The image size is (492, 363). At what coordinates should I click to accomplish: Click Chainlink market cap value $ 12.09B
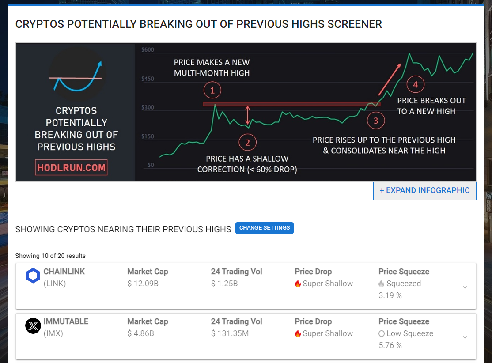click(x=143, y=284)
